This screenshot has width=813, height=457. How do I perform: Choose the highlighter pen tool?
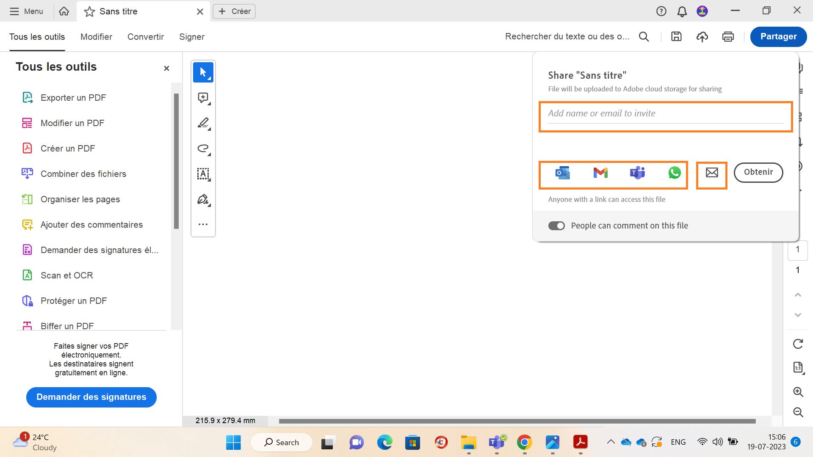(203, 123)
